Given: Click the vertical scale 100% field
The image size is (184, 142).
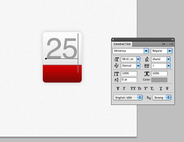Looking at the screenshot, I should click(x=129, y=74).
